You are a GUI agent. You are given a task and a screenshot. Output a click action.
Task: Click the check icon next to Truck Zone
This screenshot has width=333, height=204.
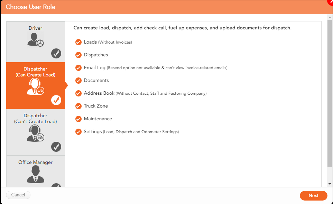(78, 106)
